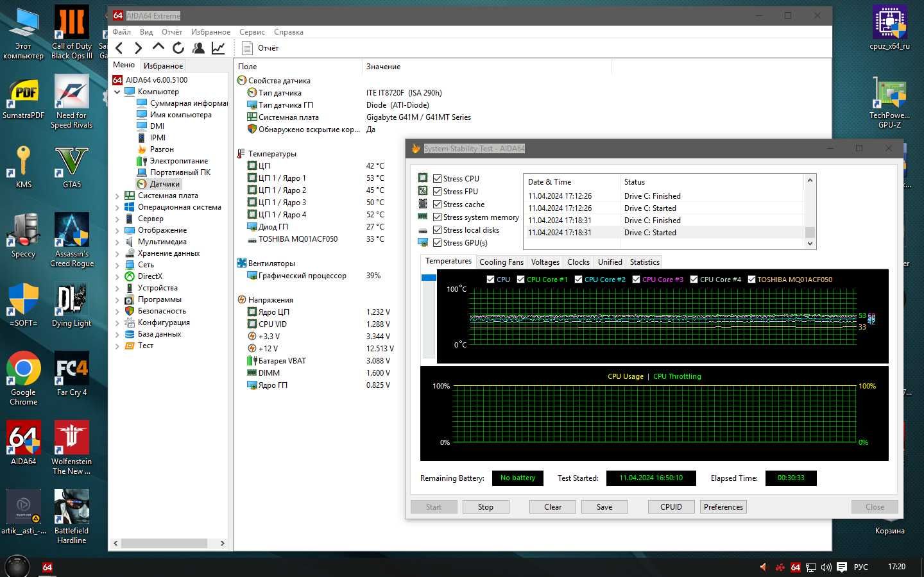Uncheck the Stress local disks checkbox
The width and height of the screenshot is (924, 577).
pyautogui.click(x=437, y=230)
